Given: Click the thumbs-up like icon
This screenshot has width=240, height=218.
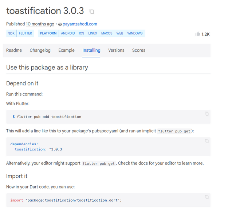Looking at the screenshot, I should 198,34.
